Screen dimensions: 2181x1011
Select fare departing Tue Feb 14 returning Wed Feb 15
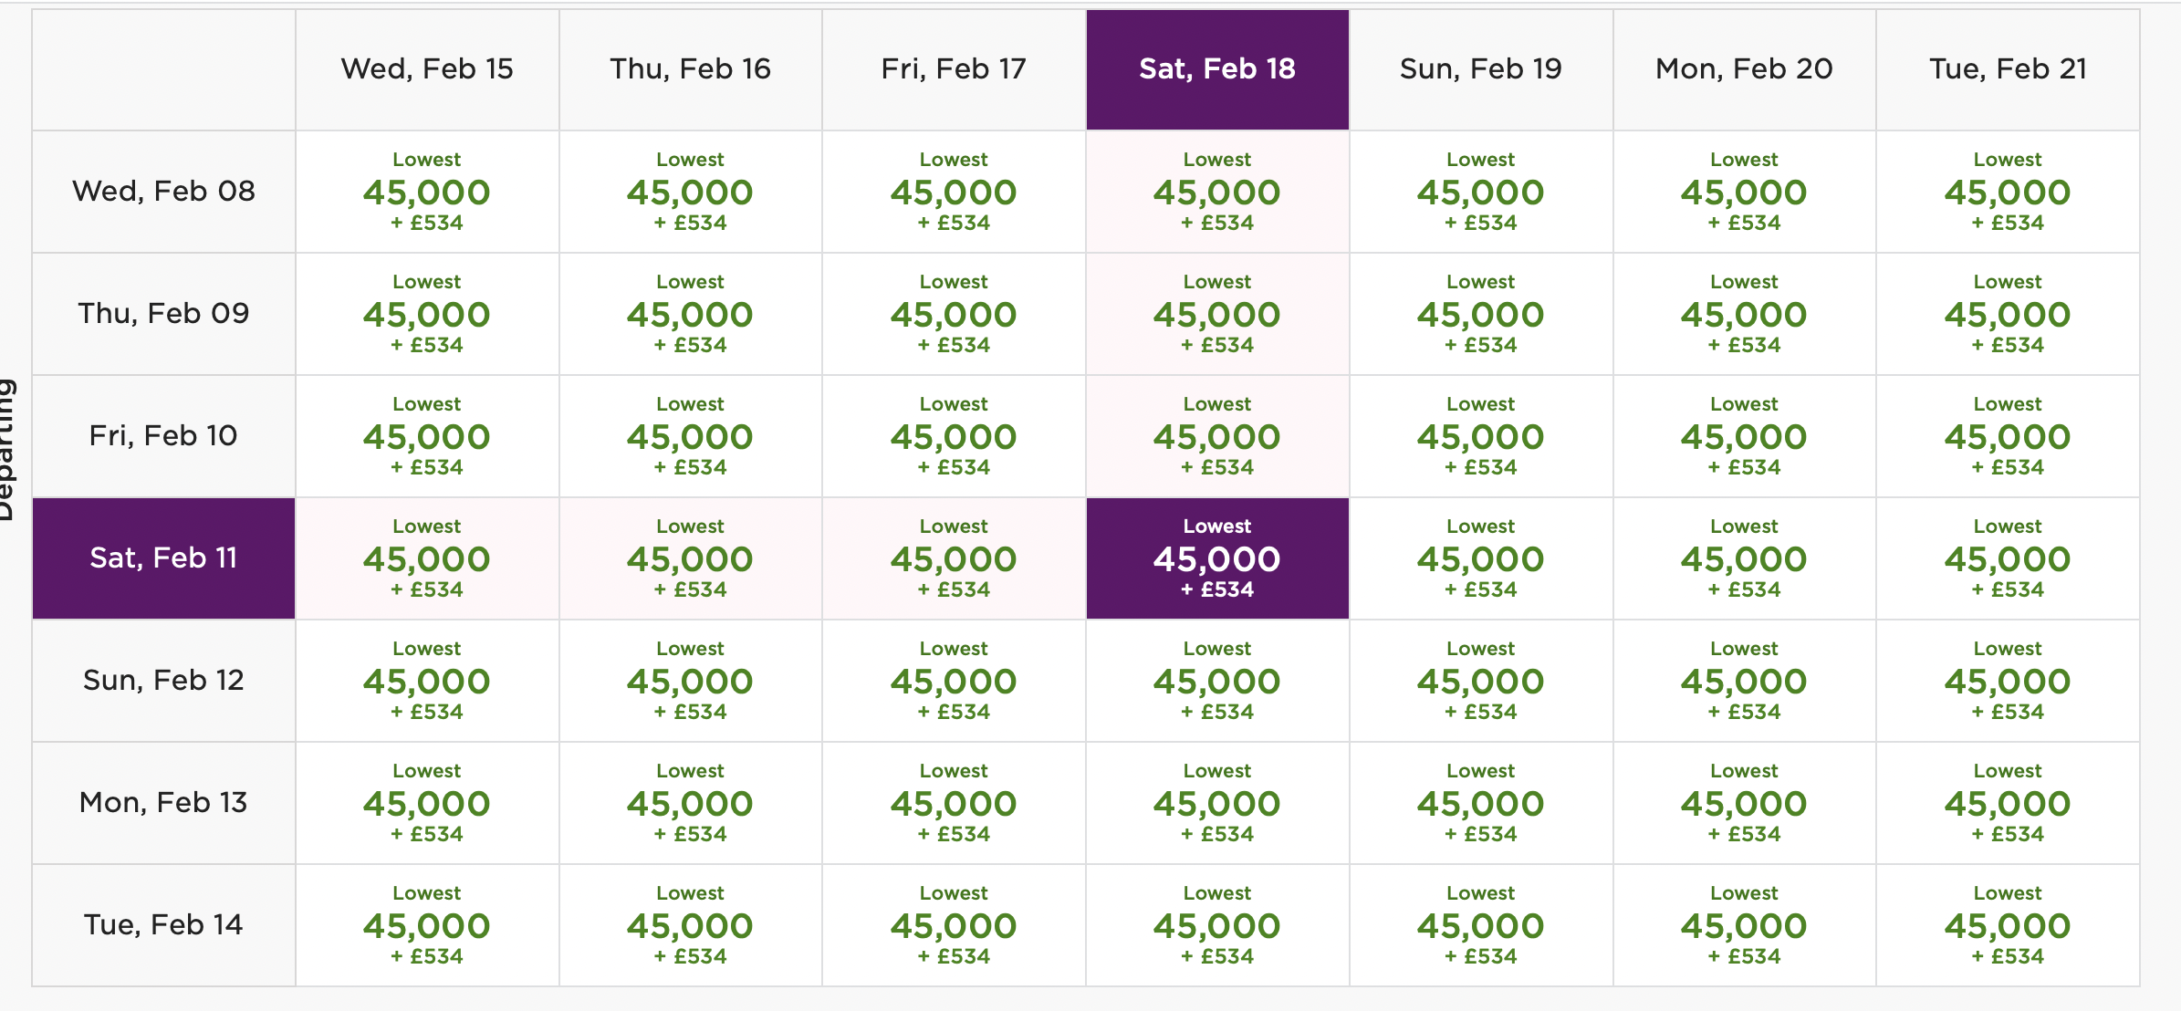tap(427, 925)
